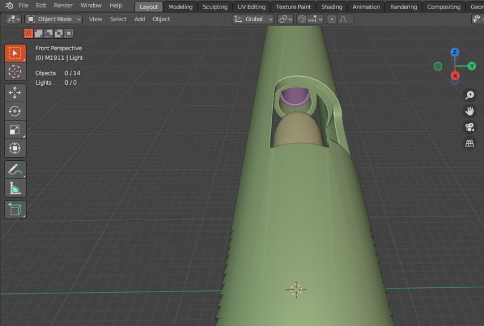Click the Y axis gizmo

pyautogui.click(x=472, y=66)
